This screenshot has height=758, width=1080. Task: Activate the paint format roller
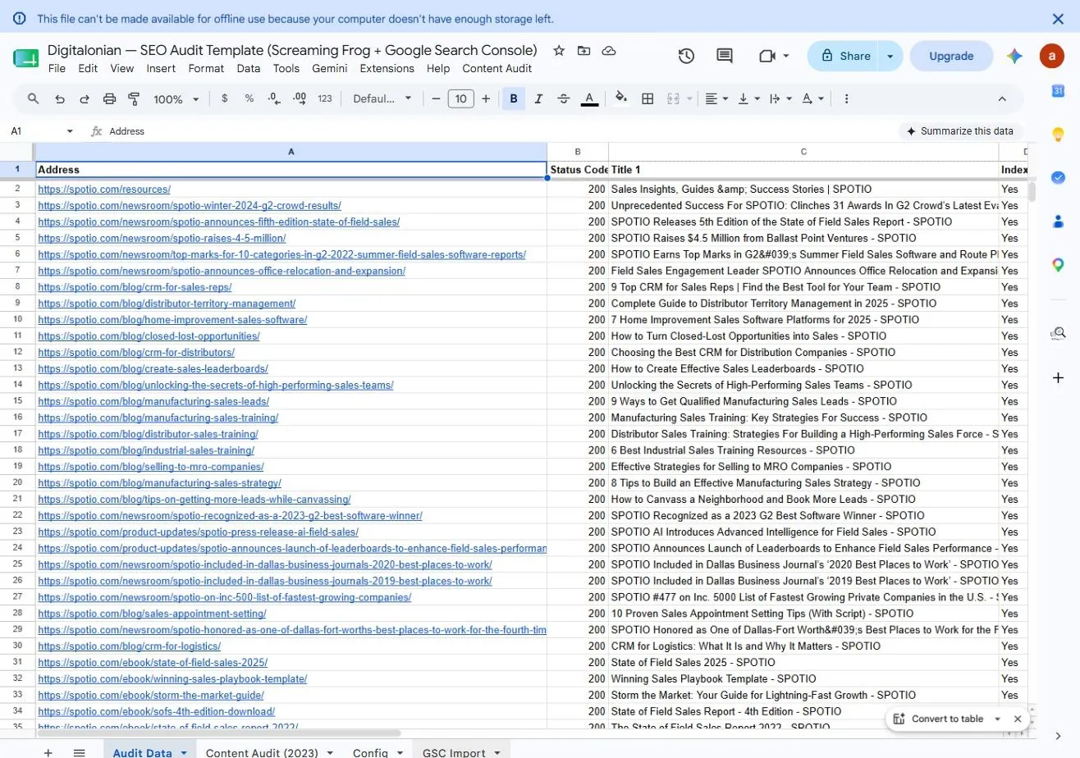point(134,98)
